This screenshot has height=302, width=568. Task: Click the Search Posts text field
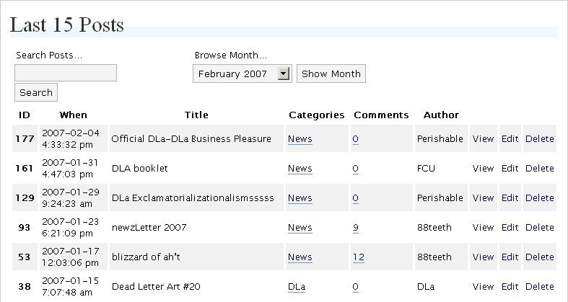(66, 73)
